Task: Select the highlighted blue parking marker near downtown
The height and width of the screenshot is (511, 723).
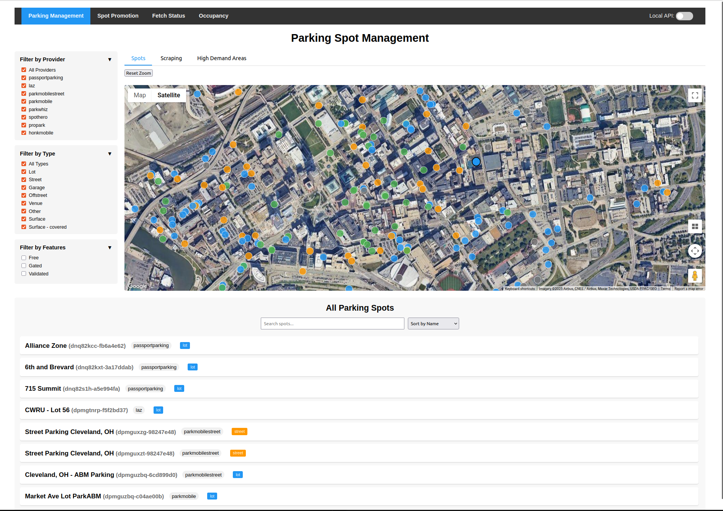Action: click(x=476, y=162)
